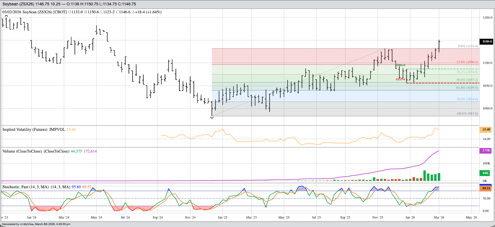Click the black 1146-6 current price badge
This screenshot has width=495, height=227.
tap(487, 41)
